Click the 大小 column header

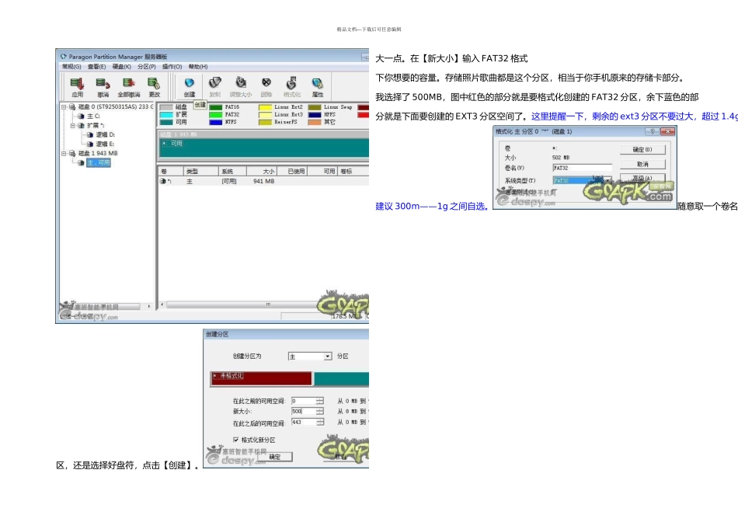[262, 172]
